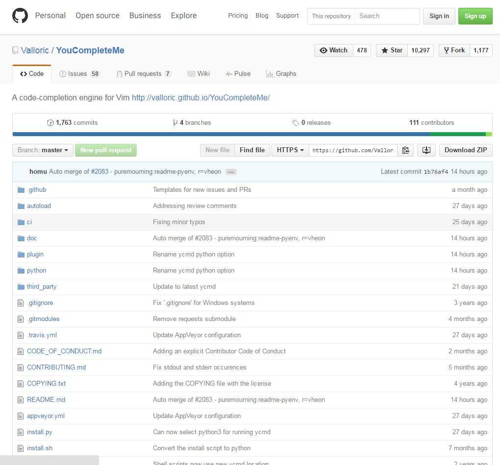Switch to the Issues tab

(79, 74)
